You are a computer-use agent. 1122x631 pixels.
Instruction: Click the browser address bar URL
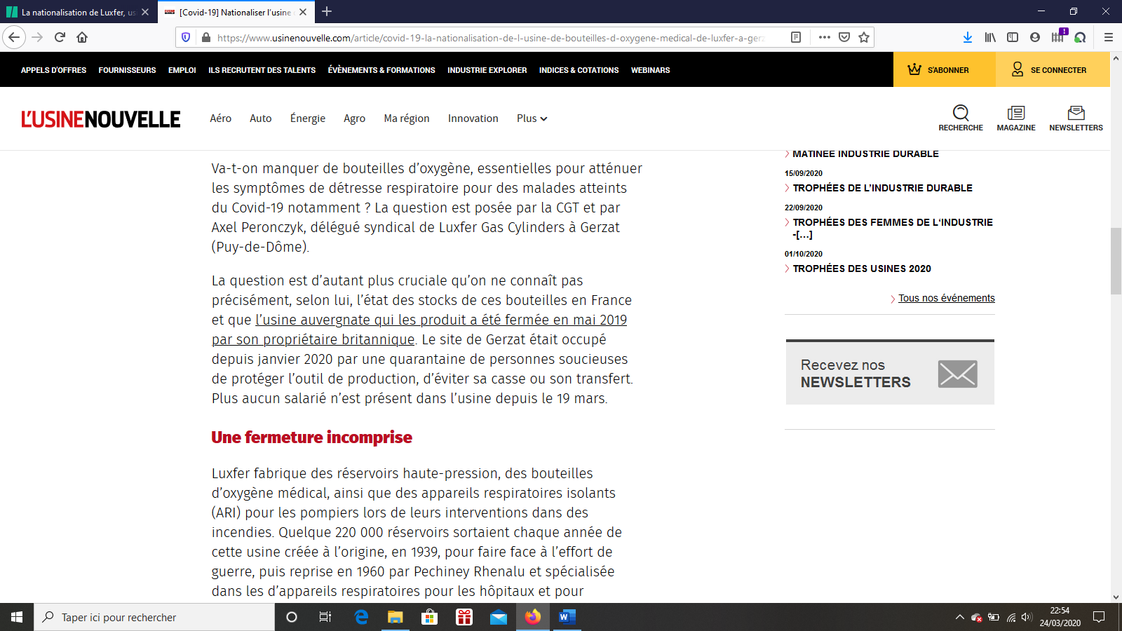click(x=491, y=38)
